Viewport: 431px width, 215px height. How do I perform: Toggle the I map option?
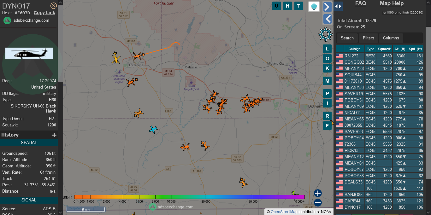(x=328, y=103)
